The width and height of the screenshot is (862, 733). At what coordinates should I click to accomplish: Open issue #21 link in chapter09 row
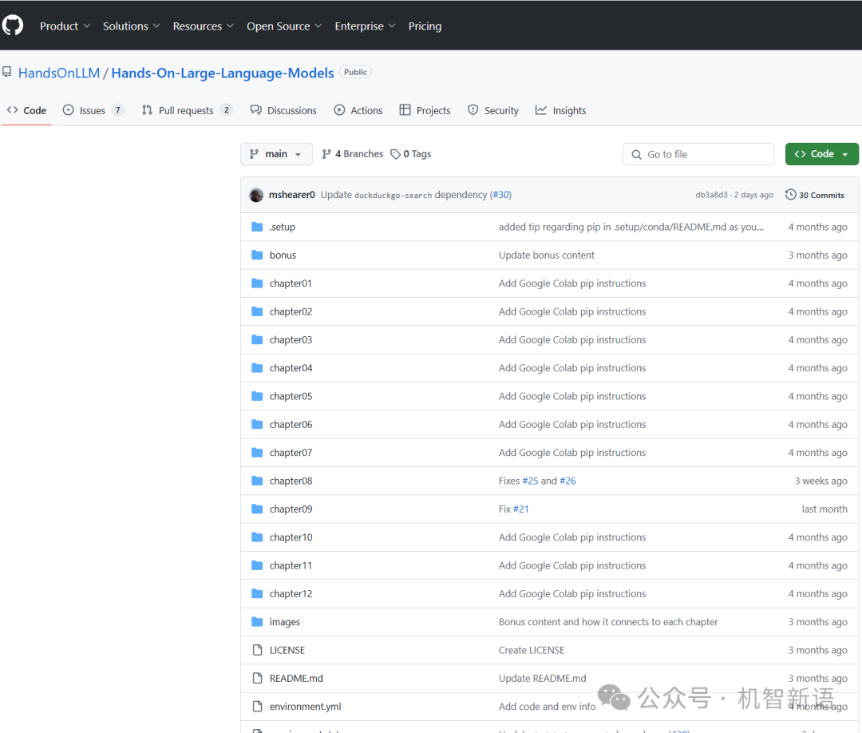coord(520,509)
